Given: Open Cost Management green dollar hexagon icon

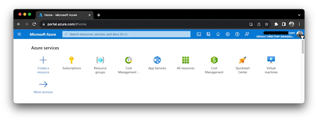Looking at the screenshot, I should 214,60.
